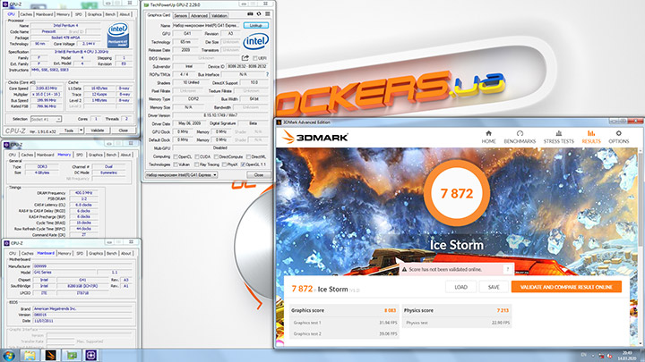This screenshot has height=362, width=645.
Task: Select the Caches tab in the top CPU-Z window
Action: pyautogui.click(x=26, y=14)
